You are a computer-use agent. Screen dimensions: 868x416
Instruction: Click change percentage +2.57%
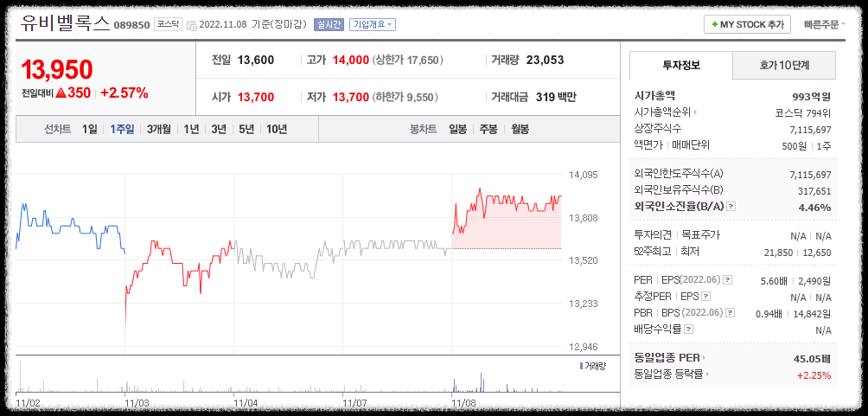(124, 93)
